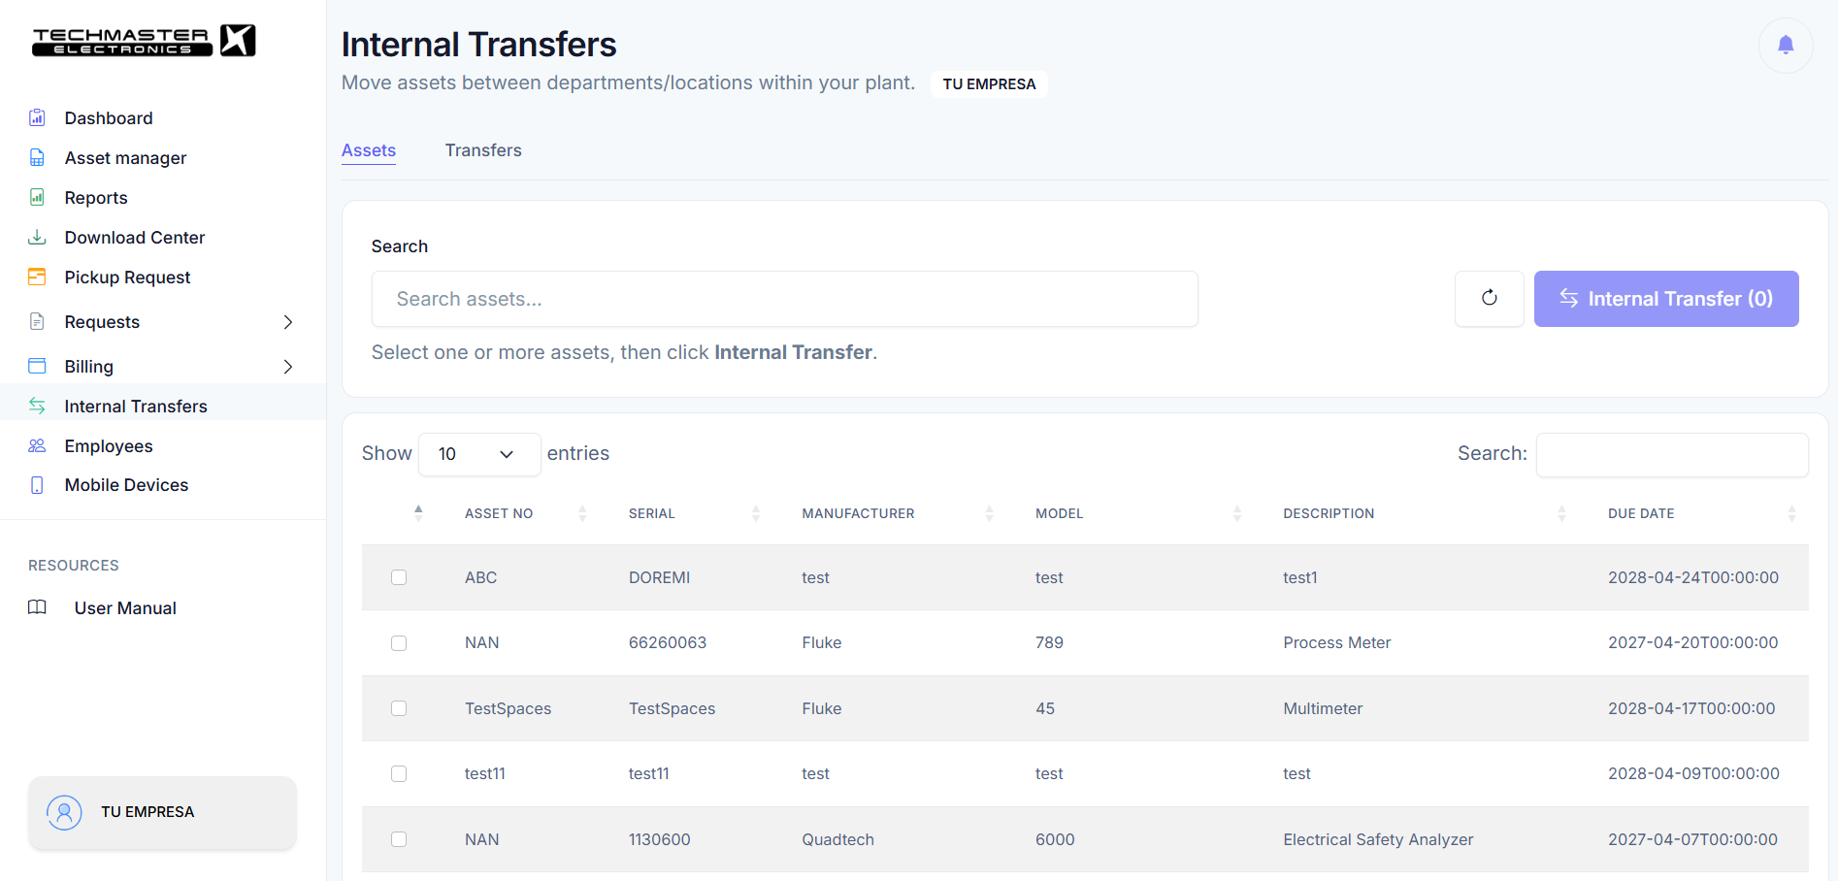Click the Pickup Request card icon

(37, 277)
